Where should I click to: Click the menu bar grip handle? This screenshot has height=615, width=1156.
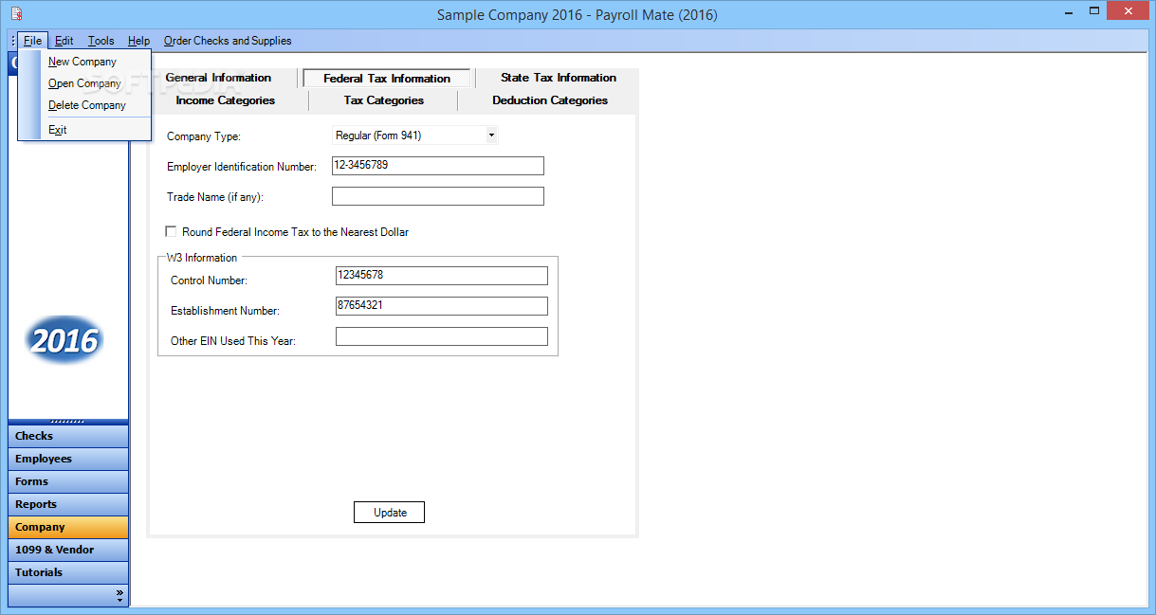(x=13, y=41)
